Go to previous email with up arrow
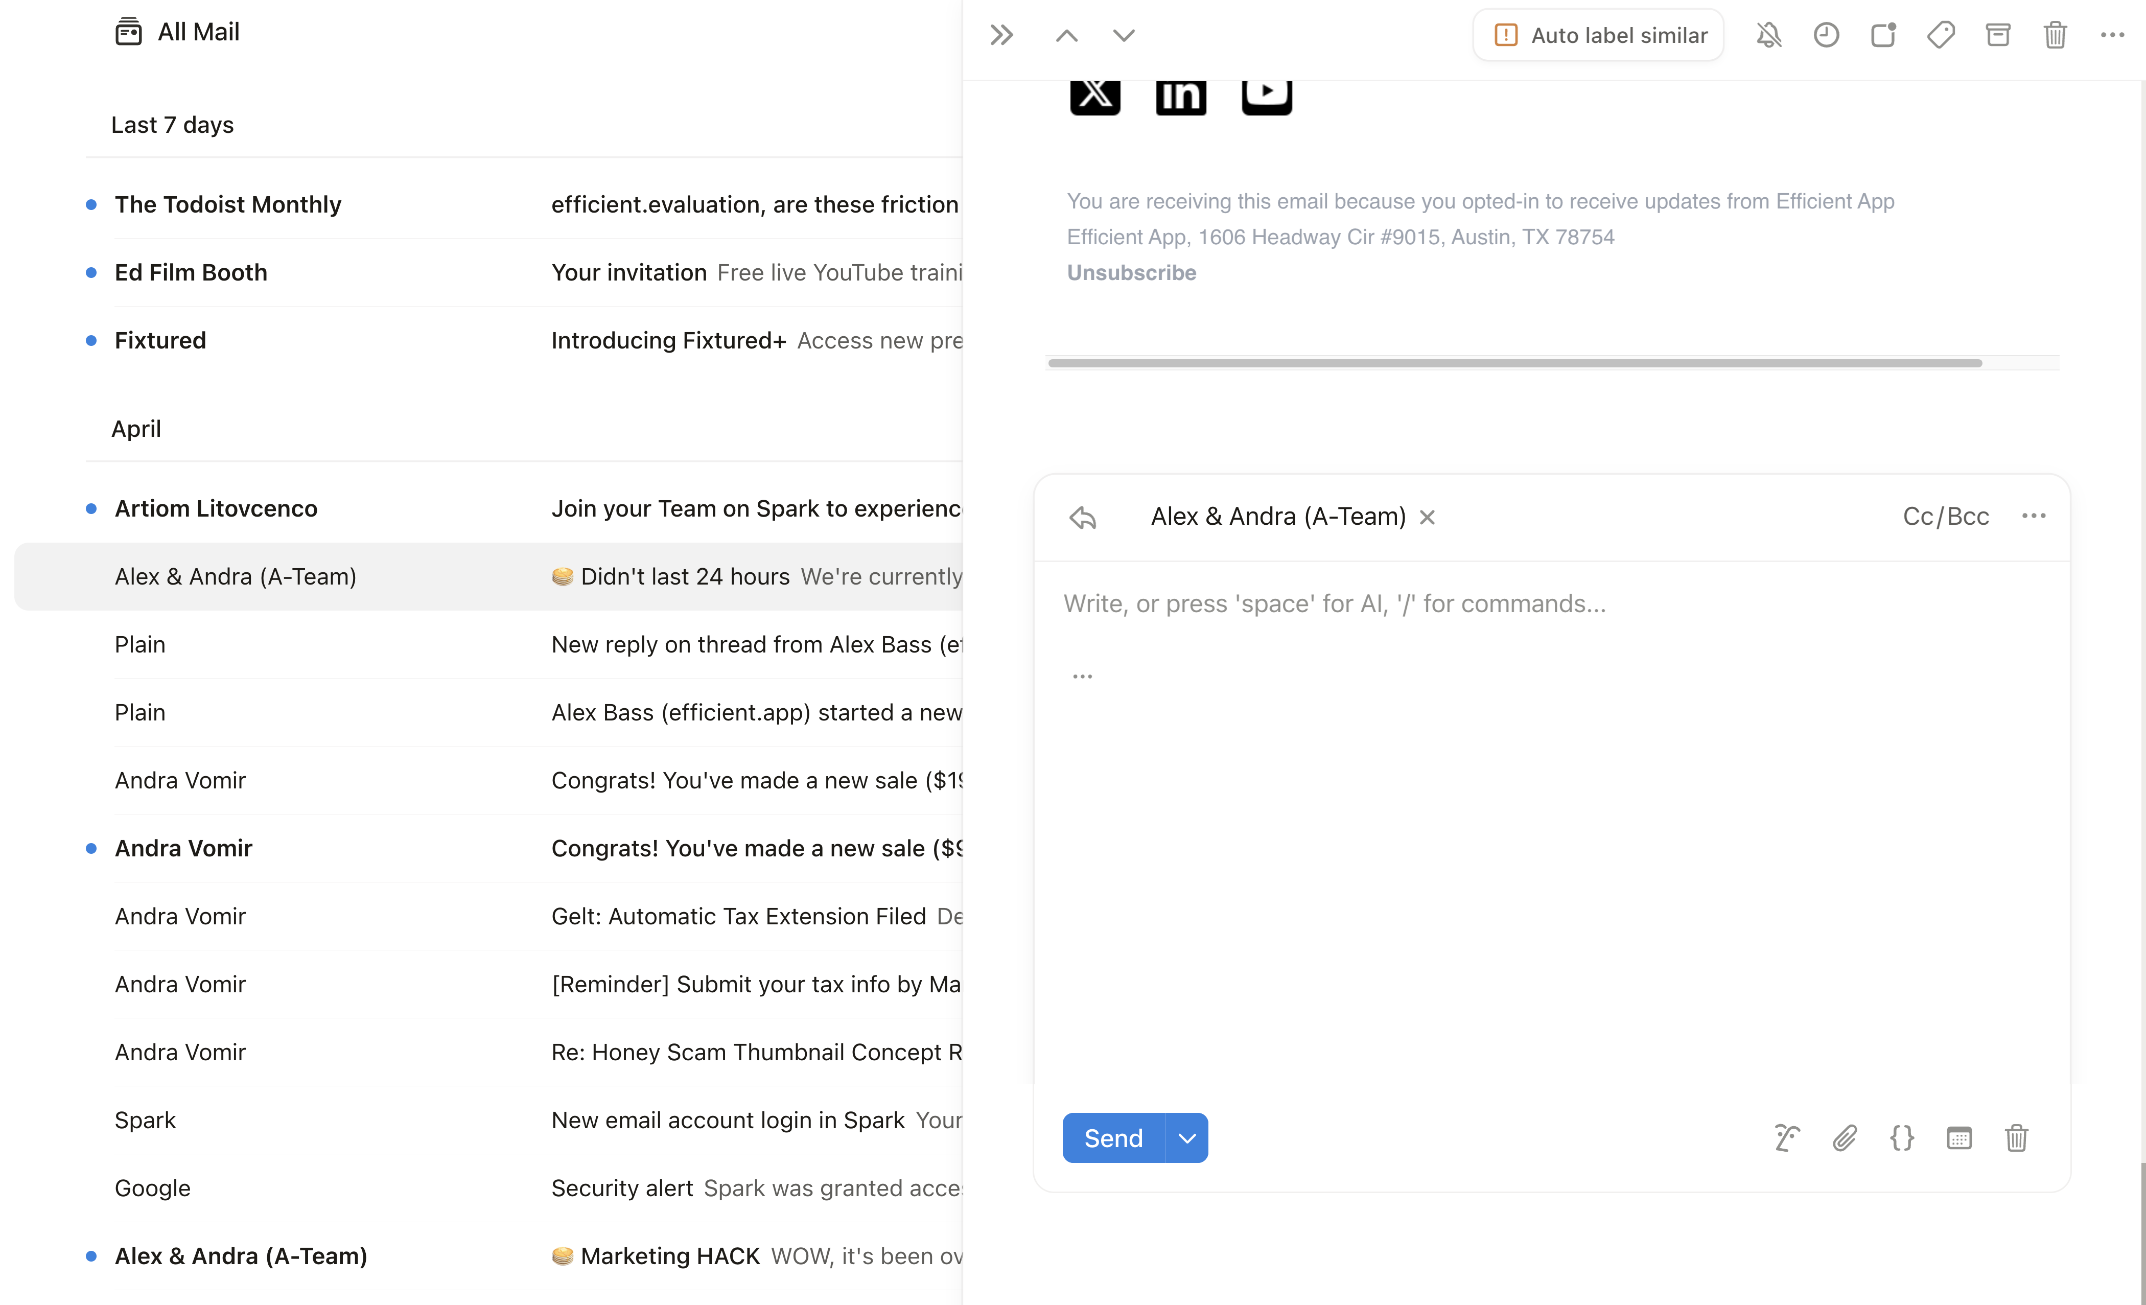This screenshot has height=1305, width=2146. click(x=1066, y=35)
